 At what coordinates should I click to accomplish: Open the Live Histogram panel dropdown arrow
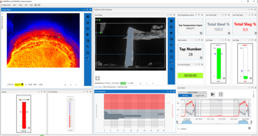click(168, 91)
